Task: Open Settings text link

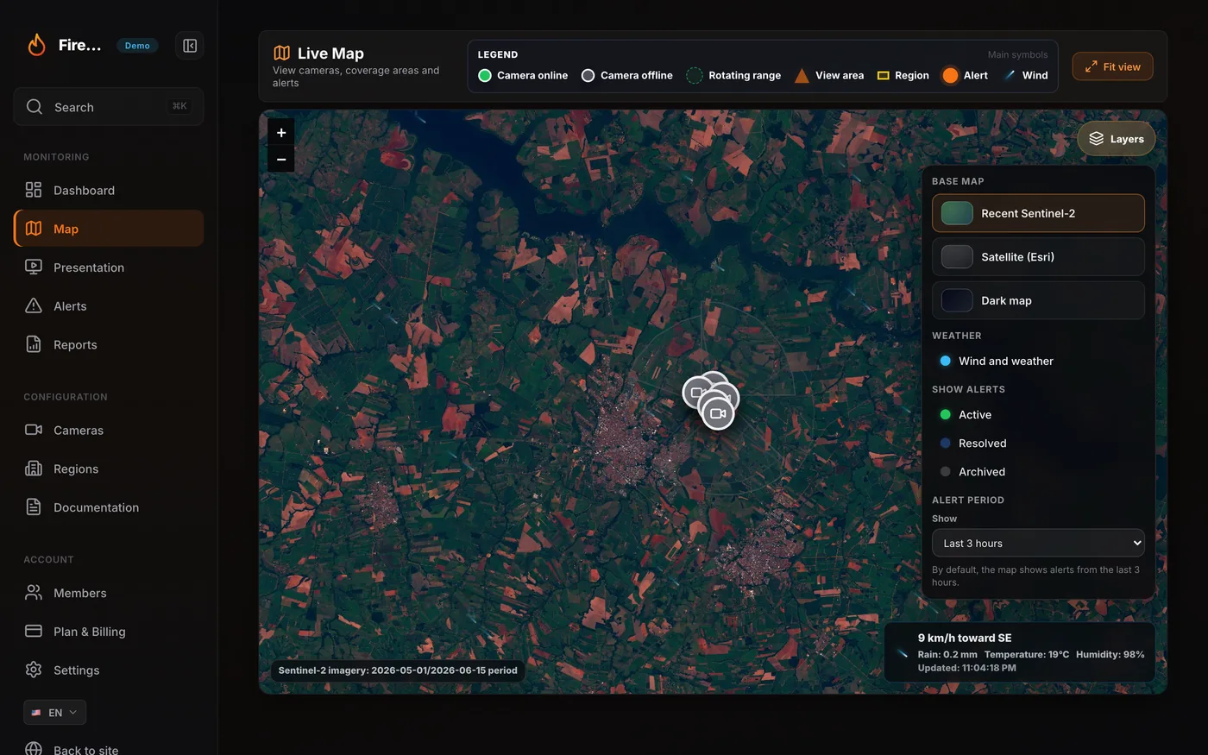Action: (76, 670)
